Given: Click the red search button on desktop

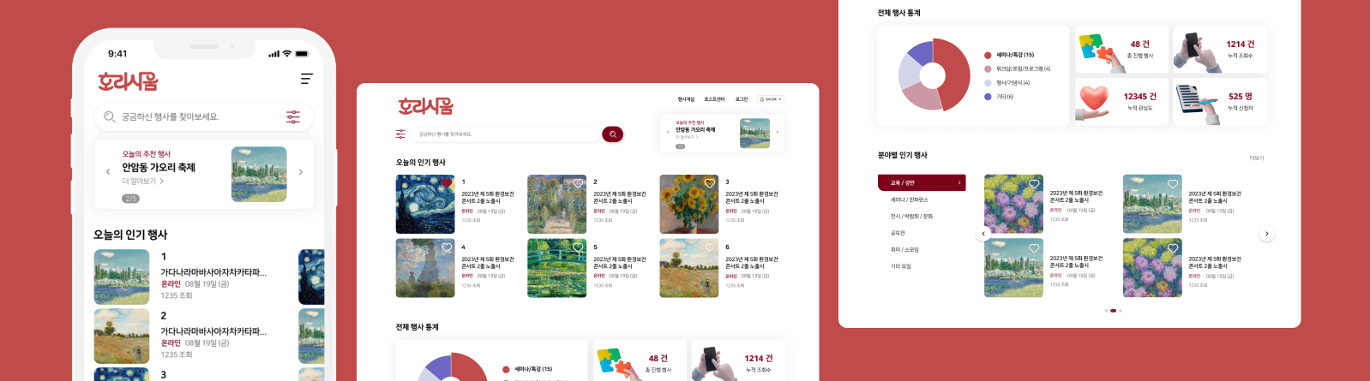Looking at the screenshot, I should (x=612, y=134).
